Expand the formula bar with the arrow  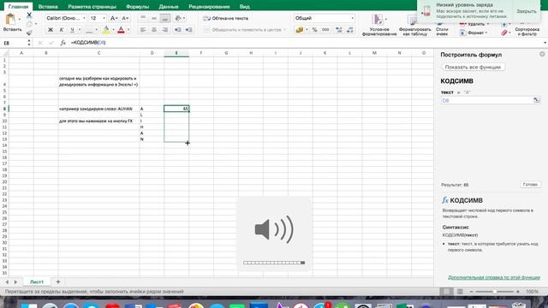545,43
